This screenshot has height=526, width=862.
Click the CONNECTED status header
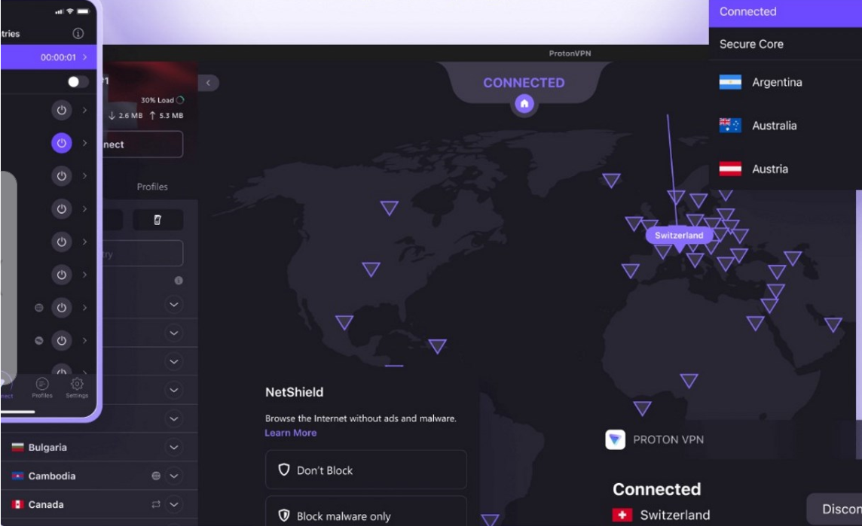524,83
